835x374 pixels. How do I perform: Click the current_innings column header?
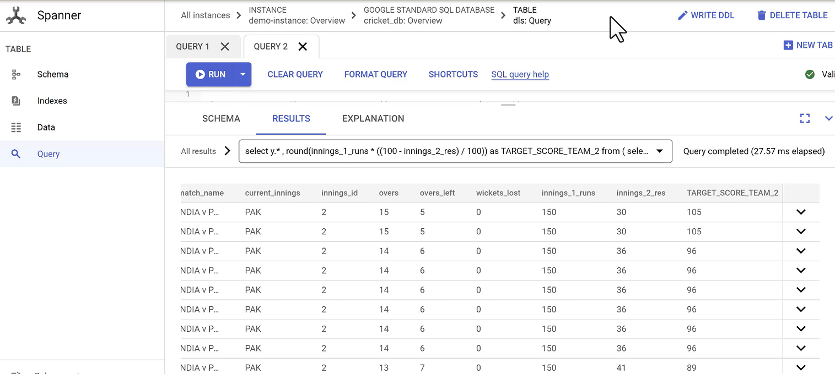[x=272, y=193]
